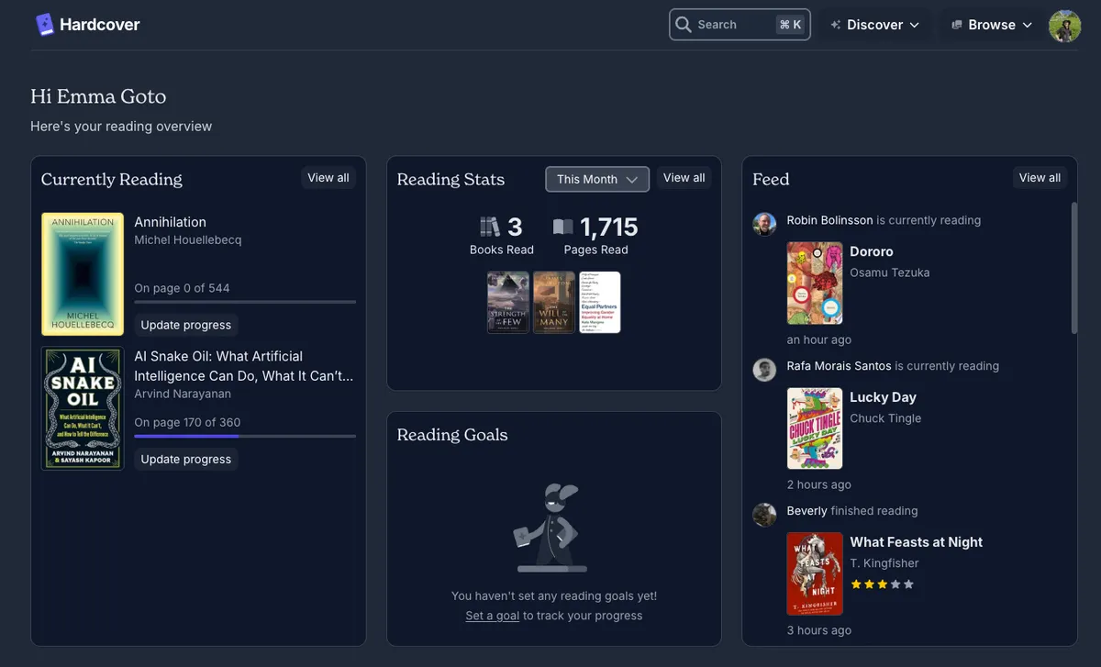
Task: Open the Browse dropdown menu
Action: click(990, 25)
